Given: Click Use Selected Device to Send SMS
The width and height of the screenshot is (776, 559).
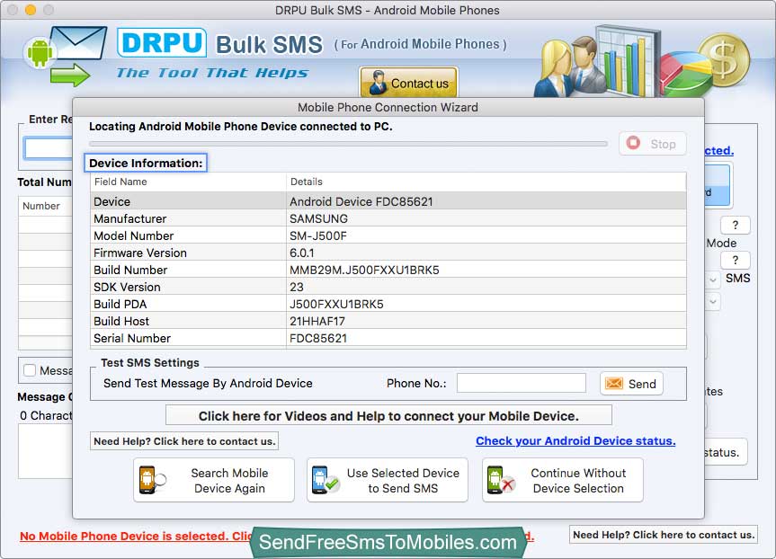Looking at the screenshot, I should [387, 480].
